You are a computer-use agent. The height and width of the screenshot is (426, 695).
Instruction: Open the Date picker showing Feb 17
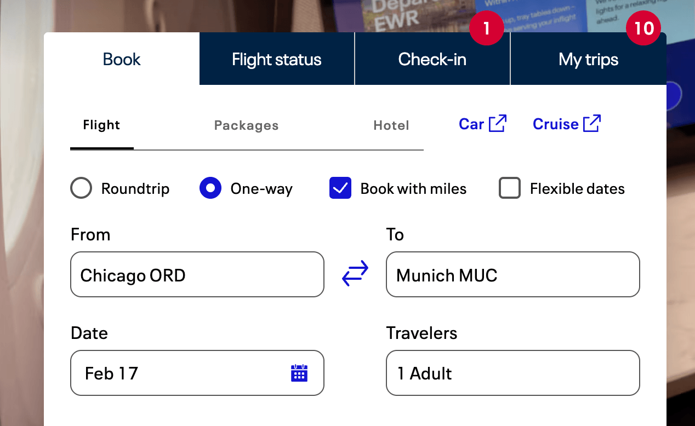pos(197,373)
